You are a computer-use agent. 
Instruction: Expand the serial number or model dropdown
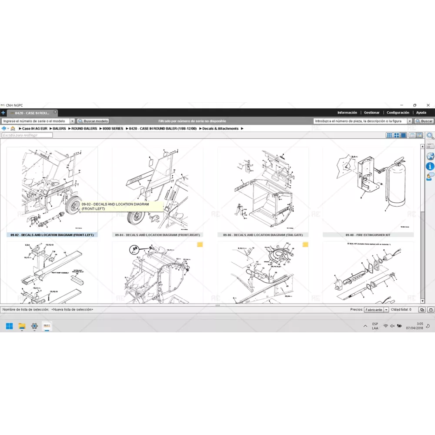[72, 121]
